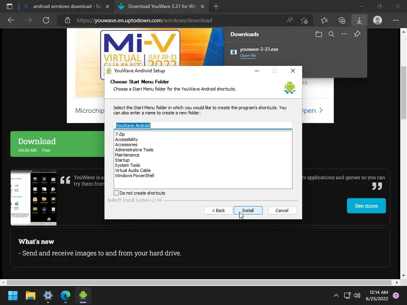Refresh the current page
Screen dimensions: 407x305
[46, 20]
